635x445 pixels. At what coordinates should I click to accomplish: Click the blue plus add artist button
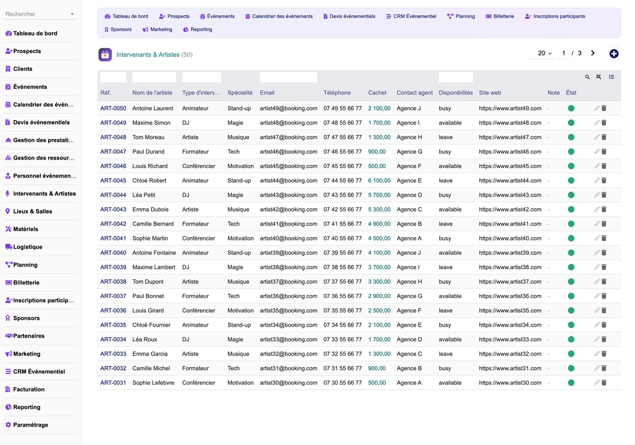[614, 53]
